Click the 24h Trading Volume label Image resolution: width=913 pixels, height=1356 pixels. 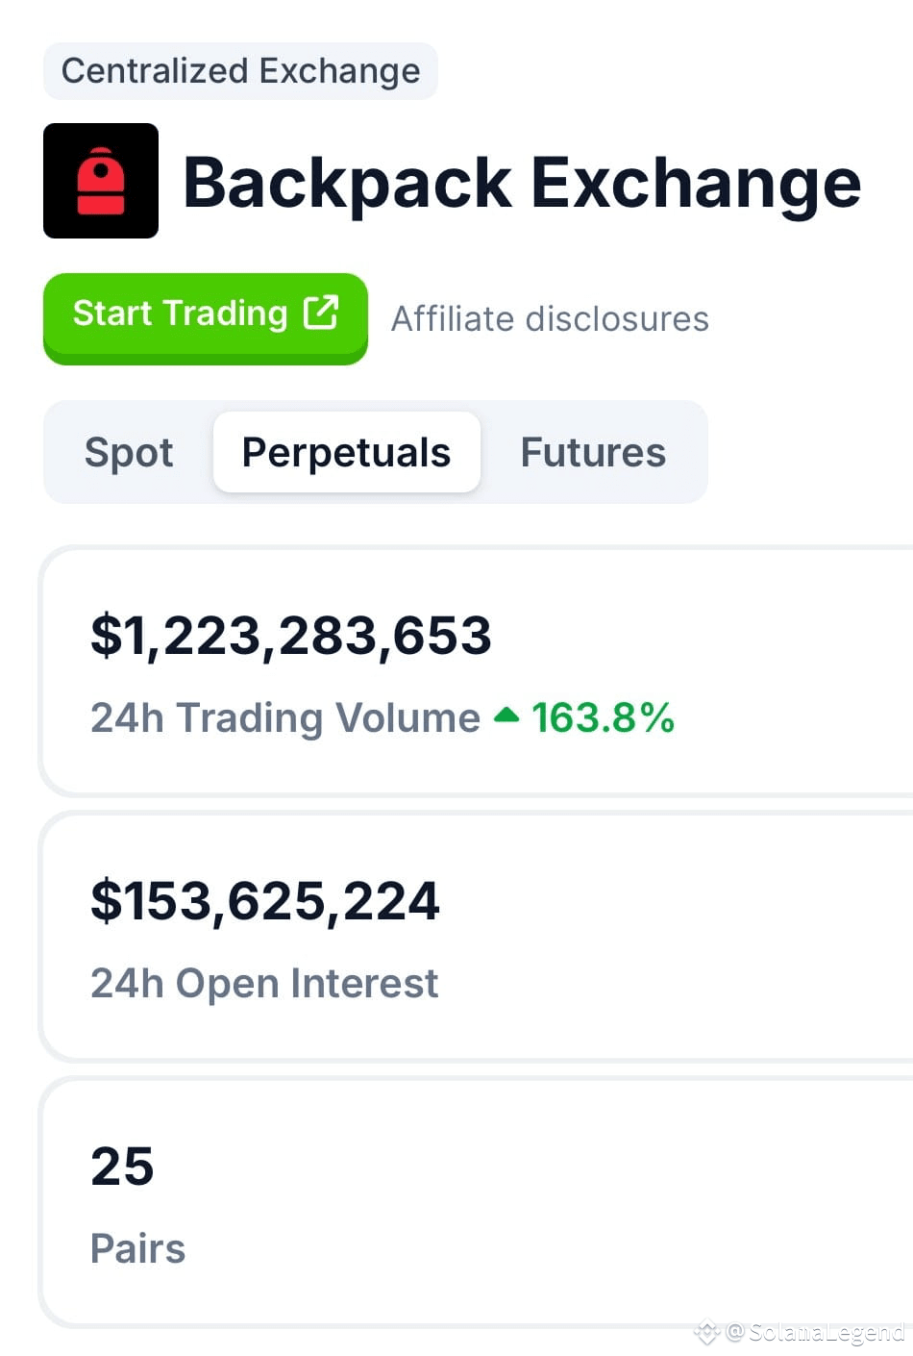[285, 717]
